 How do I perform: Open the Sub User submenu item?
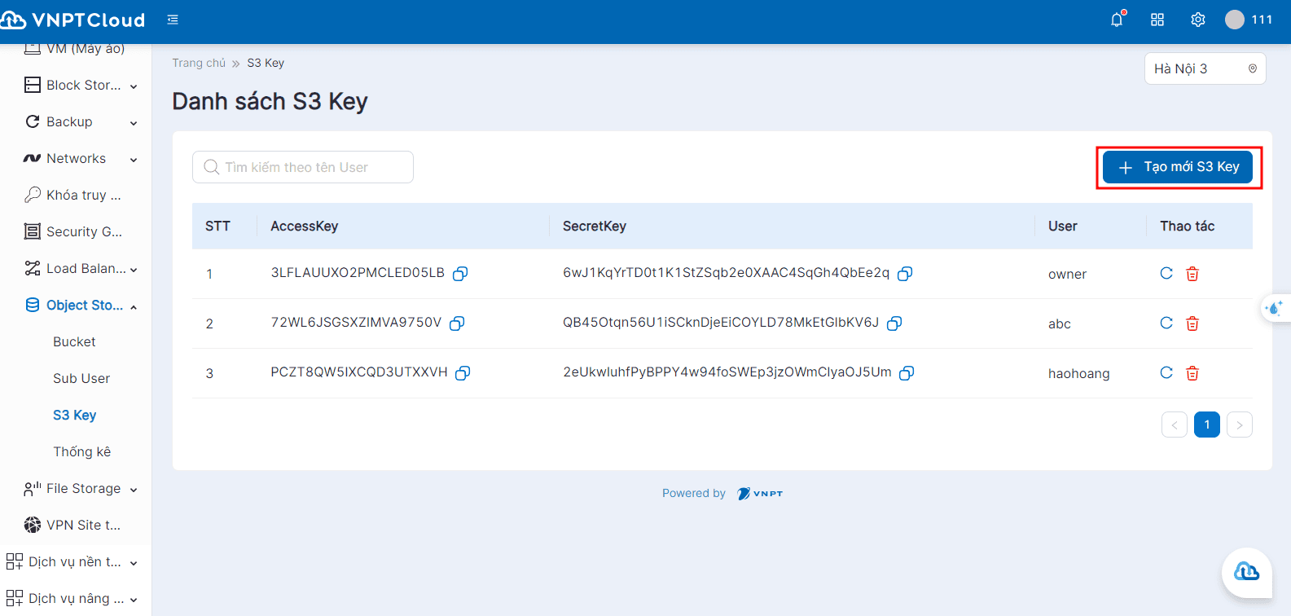pyautogui.click(x=81, y=378)
